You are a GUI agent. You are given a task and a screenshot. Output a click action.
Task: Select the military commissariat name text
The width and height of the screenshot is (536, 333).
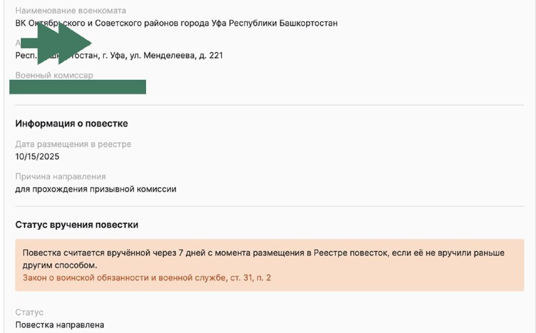click(176, 23)
